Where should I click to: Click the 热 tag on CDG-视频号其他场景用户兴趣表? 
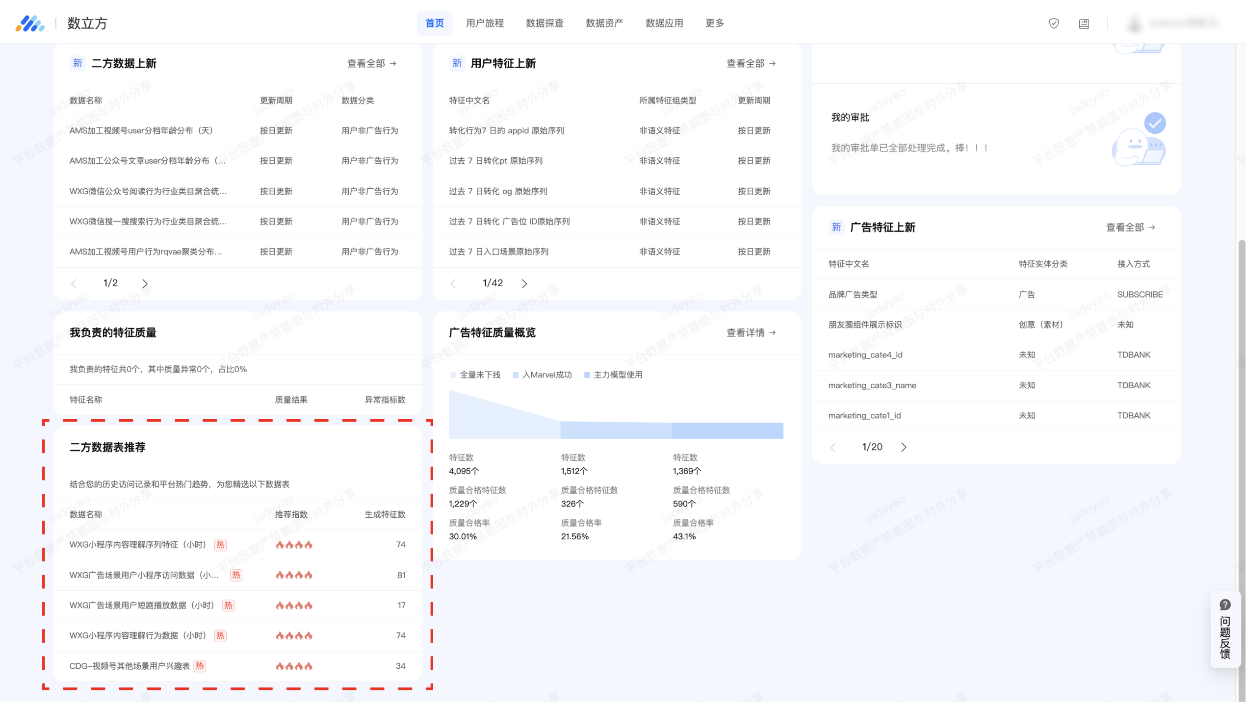tap(199, 666)
